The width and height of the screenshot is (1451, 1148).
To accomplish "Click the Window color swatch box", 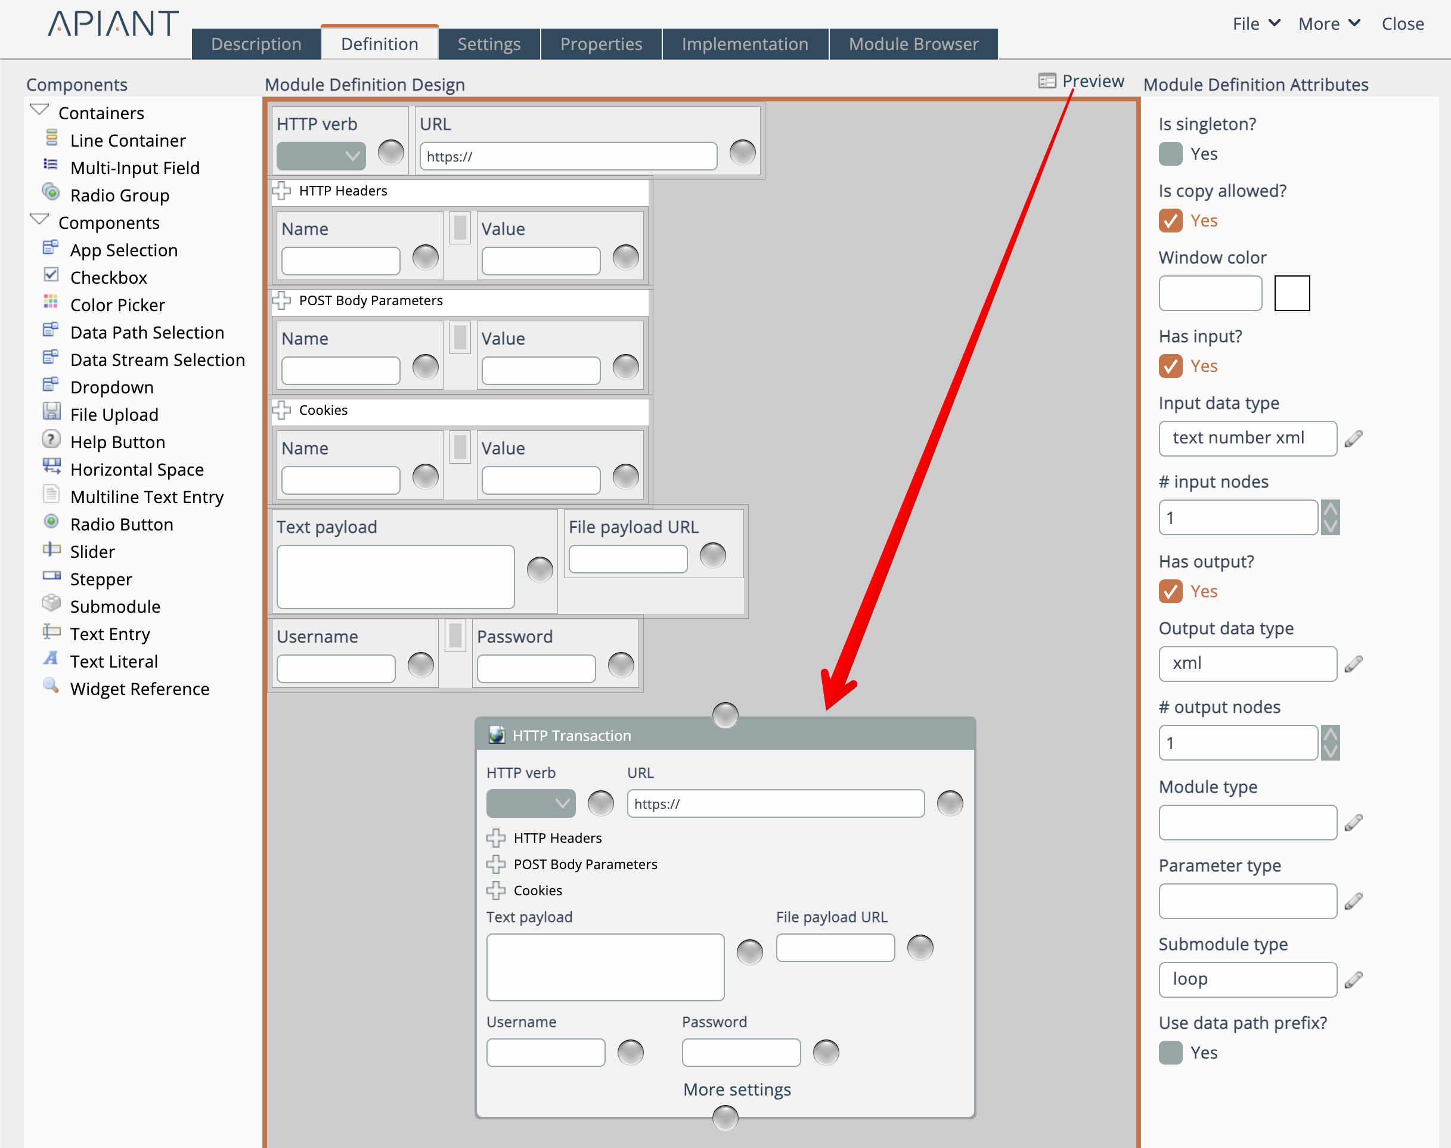I will (x=1291, y=293).
